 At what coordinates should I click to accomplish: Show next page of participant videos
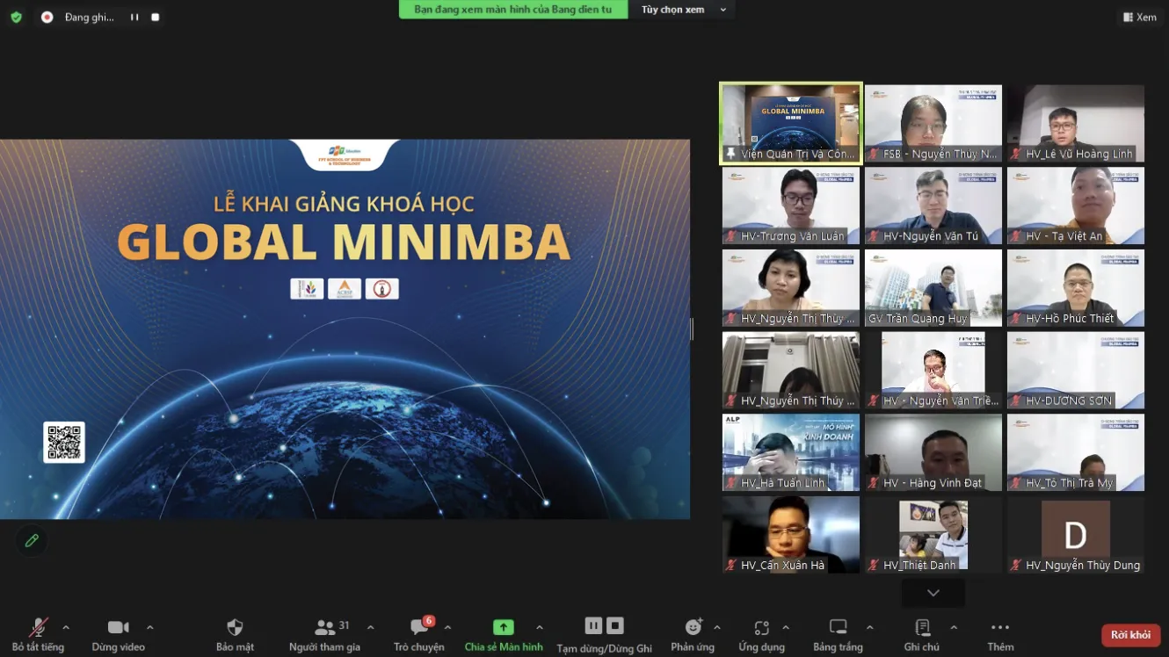[933, 593]
